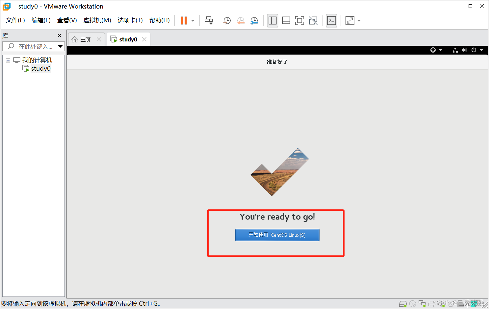Close the 库 library panel

pos(59,36)
